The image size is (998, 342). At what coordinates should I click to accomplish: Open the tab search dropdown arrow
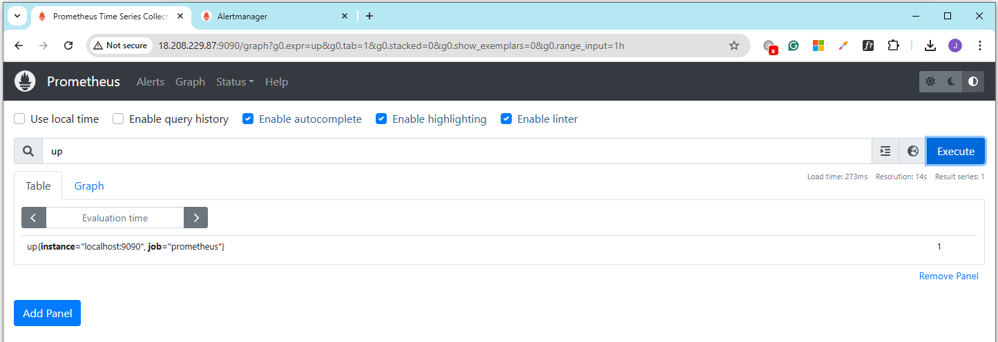(17, 16)
